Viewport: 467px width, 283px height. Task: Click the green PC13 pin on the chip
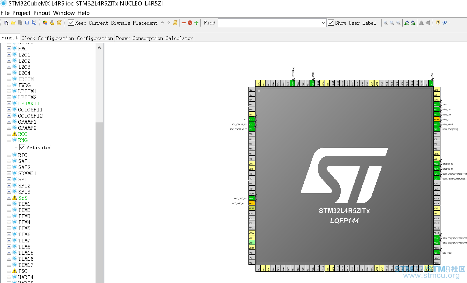coord(252,119)
